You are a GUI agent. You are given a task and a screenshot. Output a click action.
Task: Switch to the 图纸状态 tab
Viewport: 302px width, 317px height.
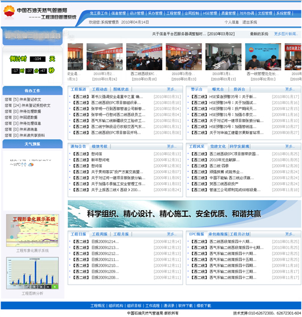[121, 89]
